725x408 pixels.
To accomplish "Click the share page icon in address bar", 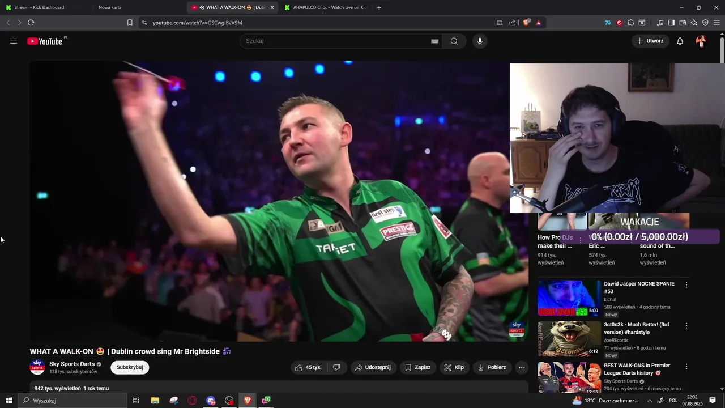I will 513,23.
